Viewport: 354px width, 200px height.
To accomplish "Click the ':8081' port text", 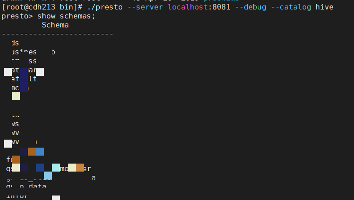I will pos(219,7).
